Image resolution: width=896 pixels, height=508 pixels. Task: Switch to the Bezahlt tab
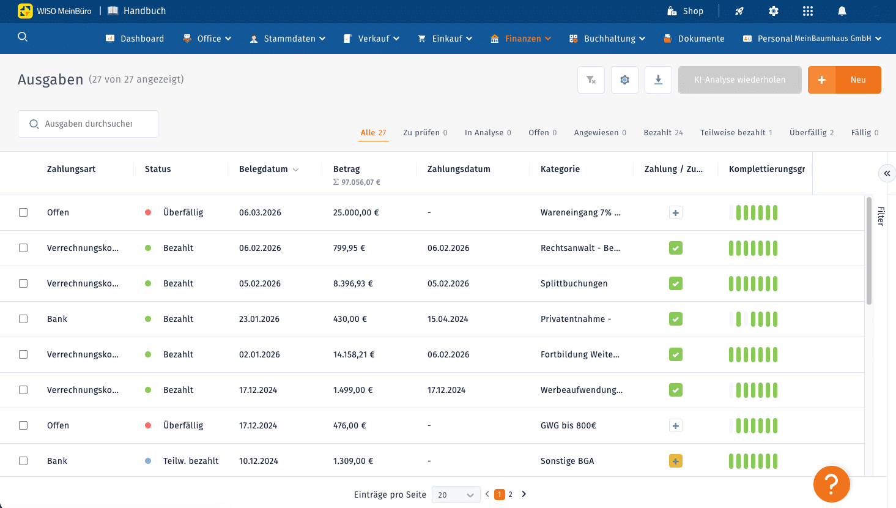663,132
